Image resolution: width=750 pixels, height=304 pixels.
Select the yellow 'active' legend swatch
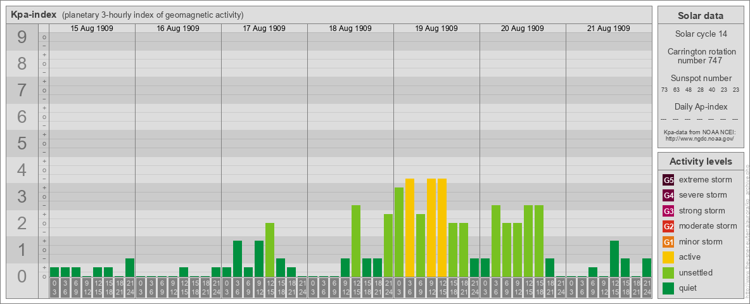[668, 257]
